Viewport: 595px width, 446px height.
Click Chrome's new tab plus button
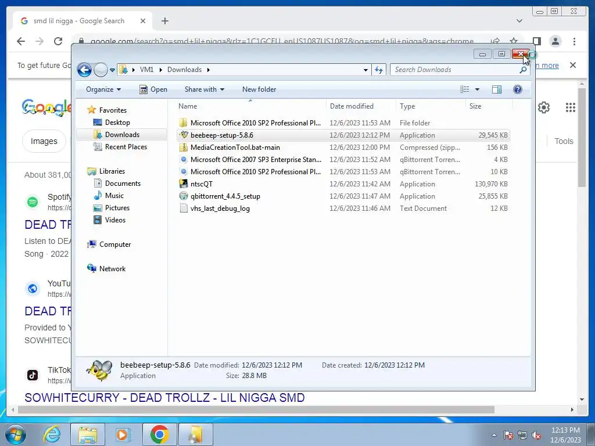point(164,21)
